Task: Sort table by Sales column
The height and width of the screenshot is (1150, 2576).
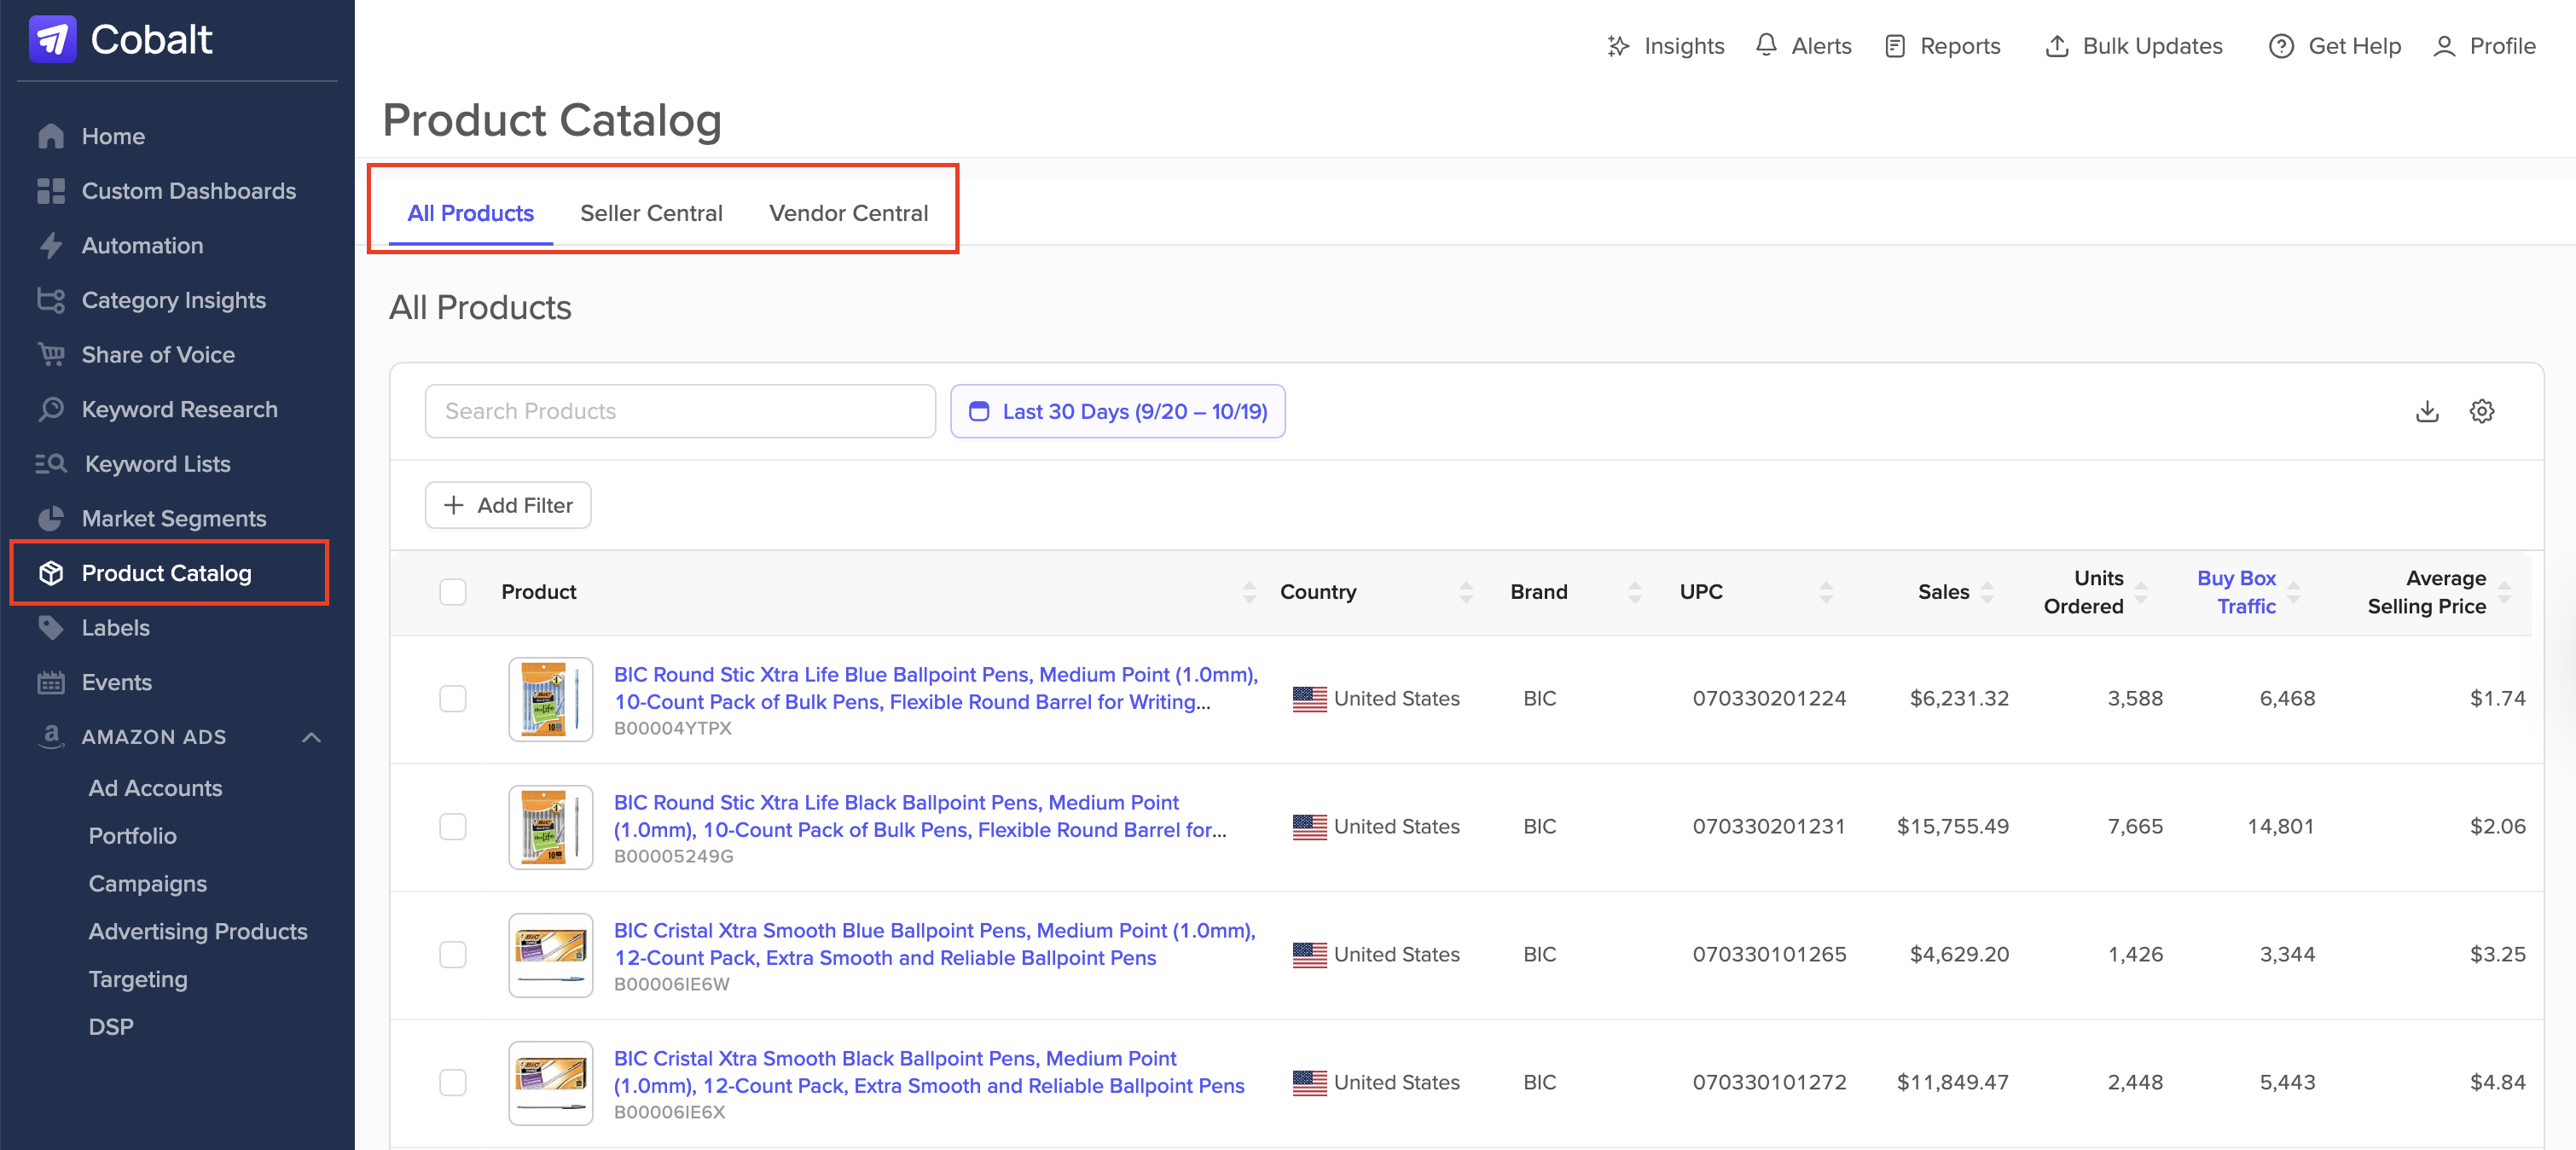Action: click(1987, 592)
